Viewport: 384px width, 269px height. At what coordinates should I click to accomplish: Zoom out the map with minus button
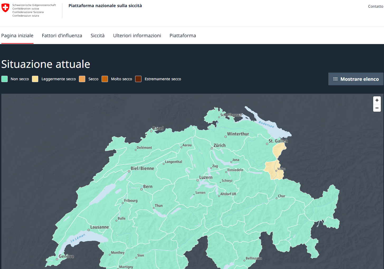[377, 108]
